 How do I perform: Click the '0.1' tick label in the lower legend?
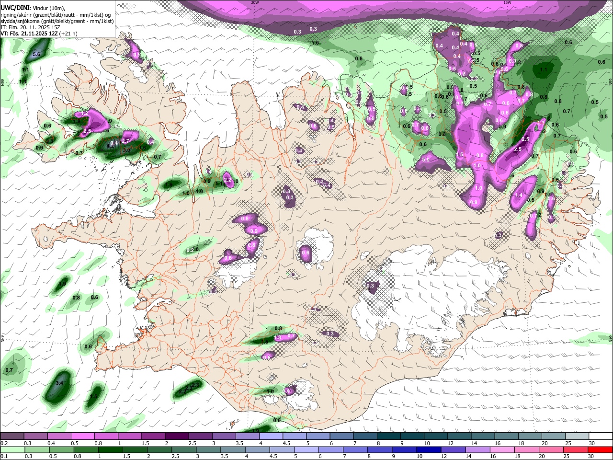coord(4,457)
